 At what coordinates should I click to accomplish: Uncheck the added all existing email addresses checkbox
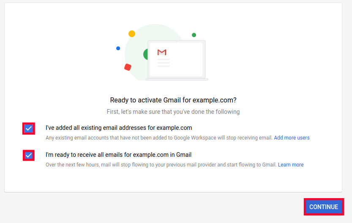click(x=29, y=129)
